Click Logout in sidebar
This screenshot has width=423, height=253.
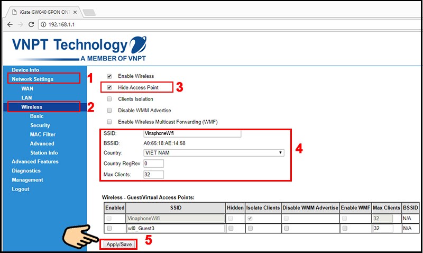pyautogui.click(x=21, y=189)
